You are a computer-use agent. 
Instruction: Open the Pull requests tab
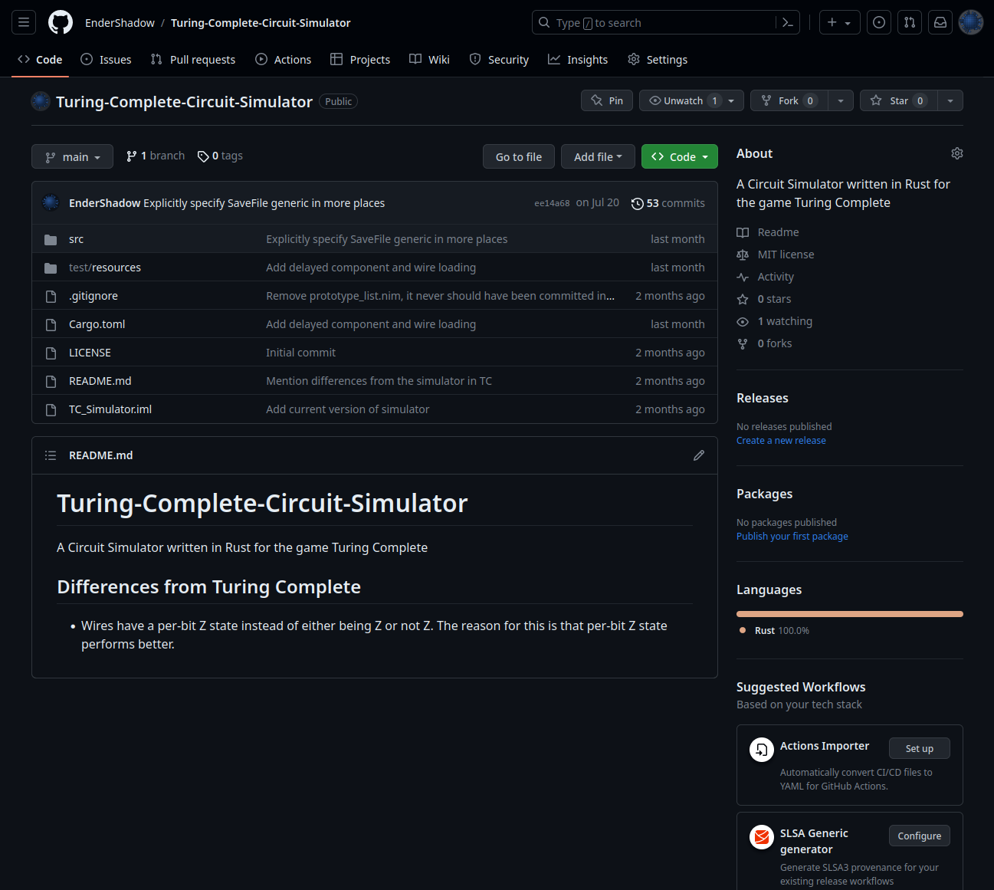(x=193, y=60)
